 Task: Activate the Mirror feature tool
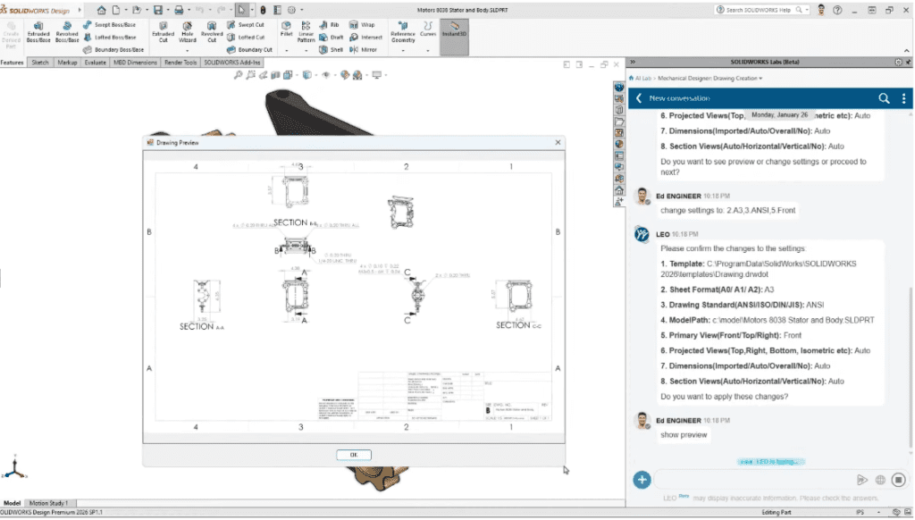368,49
